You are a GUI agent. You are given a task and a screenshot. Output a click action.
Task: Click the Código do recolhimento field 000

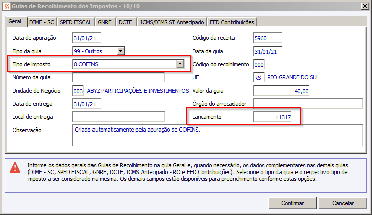pos(259,64)
